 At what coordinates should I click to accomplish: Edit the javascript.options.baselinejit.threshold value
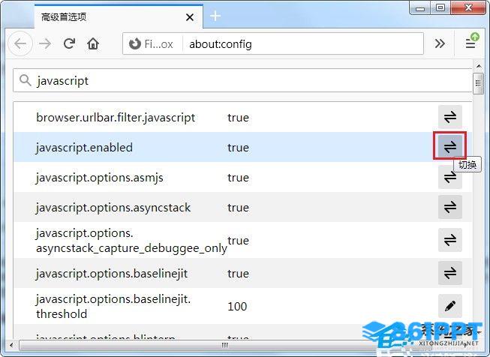(x=450, y=306)
